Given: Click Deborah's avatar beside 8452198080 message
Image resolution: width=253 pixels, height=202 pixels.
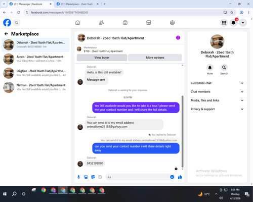Looking at the screenshot, I should [80, 164].
